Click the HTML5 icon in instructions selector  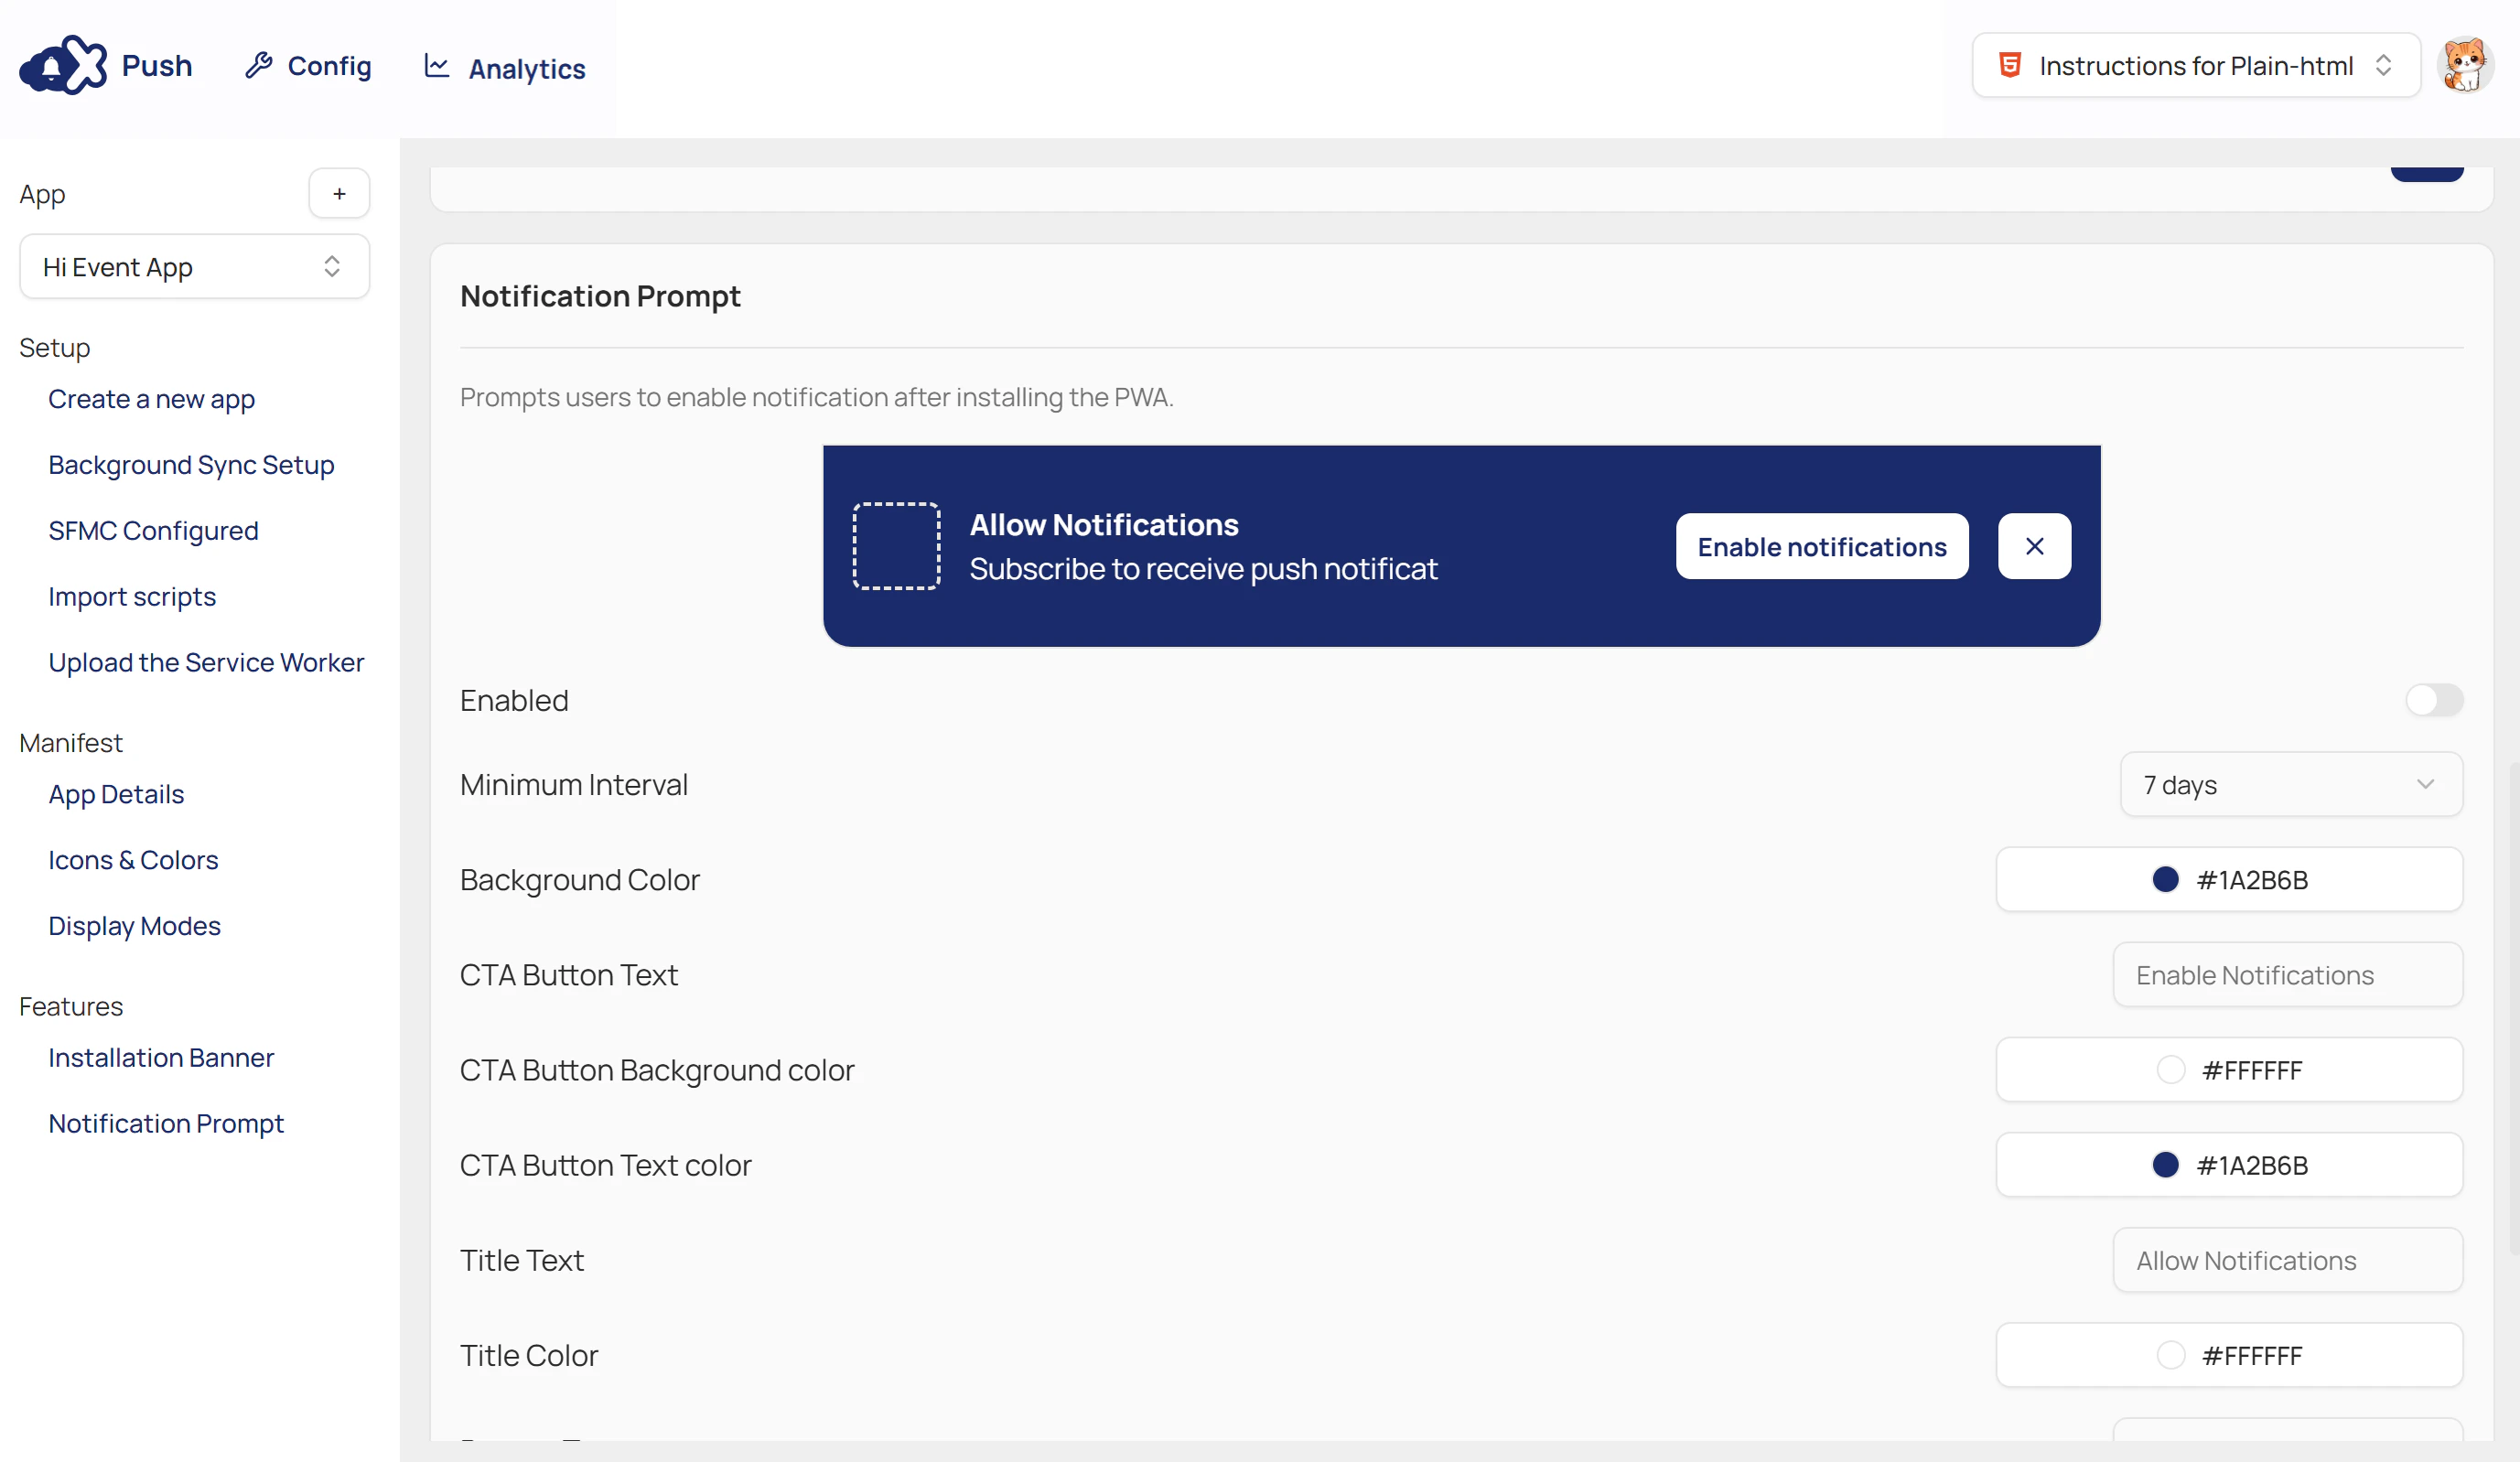(x=2009, y=65)
